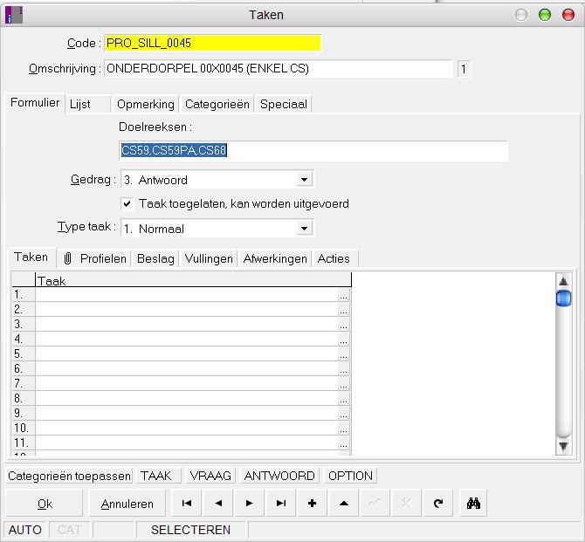Open the Speciaal tab
Screen dimensions: 585x542
284,104
